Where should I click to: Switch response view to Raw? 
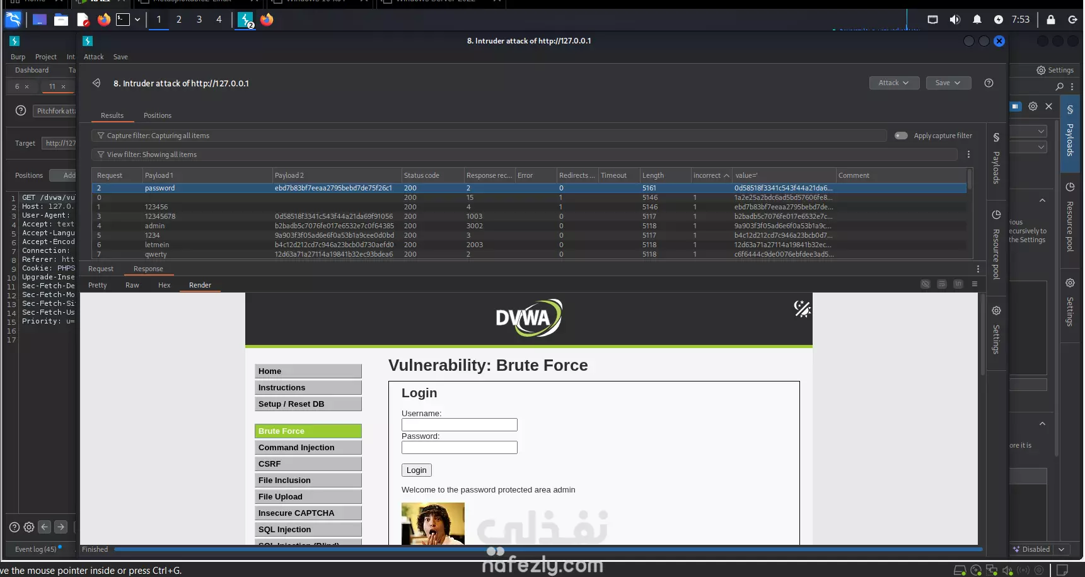pyautogui.click(x=132, y=285)
